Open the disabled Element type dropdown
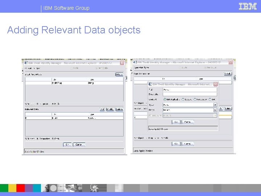This screenshot has height=196, width=261. (x=215, y=115)
